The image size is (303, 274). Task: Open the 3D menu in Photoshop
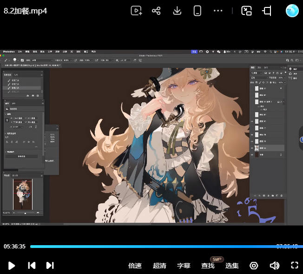72,52
